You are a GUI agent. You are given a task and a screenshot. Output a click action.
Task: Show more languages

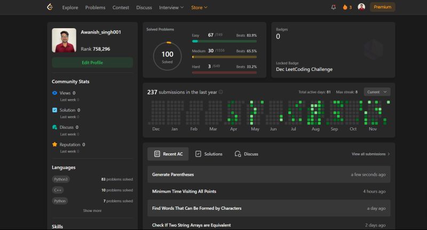point(92,210)
